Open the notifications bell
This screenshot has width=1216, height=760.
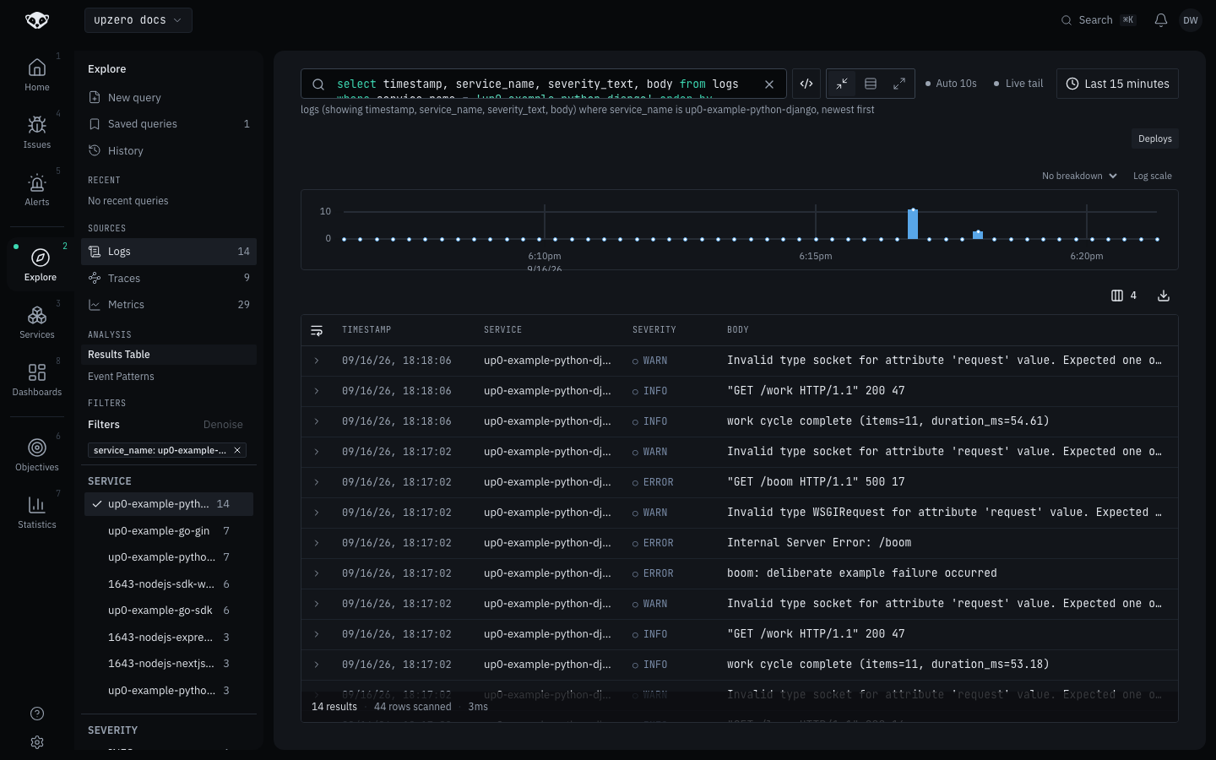tap(1161, 20)
